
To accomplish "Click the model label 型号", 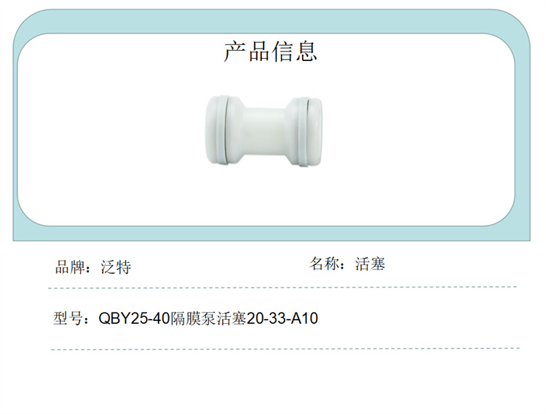I will coord(68,318).
